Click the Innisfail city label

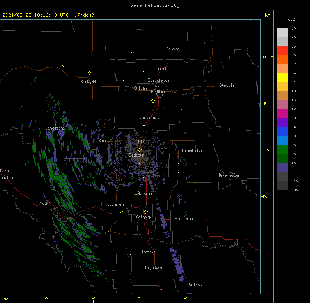pyautogui.click(x=149, y=117)
